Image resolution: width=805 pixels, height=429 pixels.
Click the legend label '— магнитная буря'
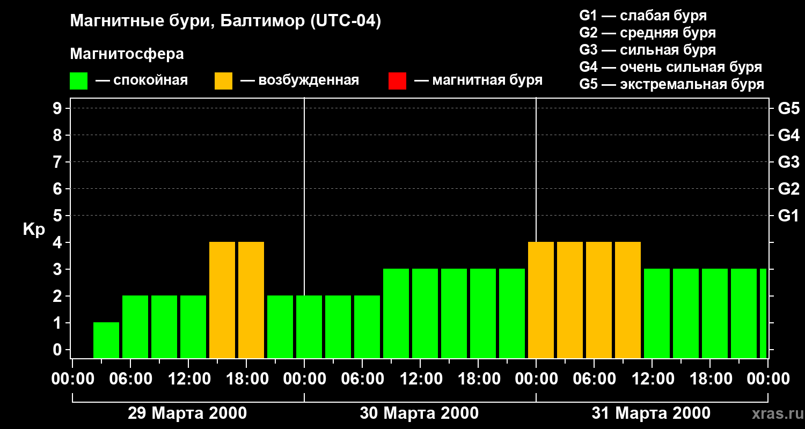[478, 80]
